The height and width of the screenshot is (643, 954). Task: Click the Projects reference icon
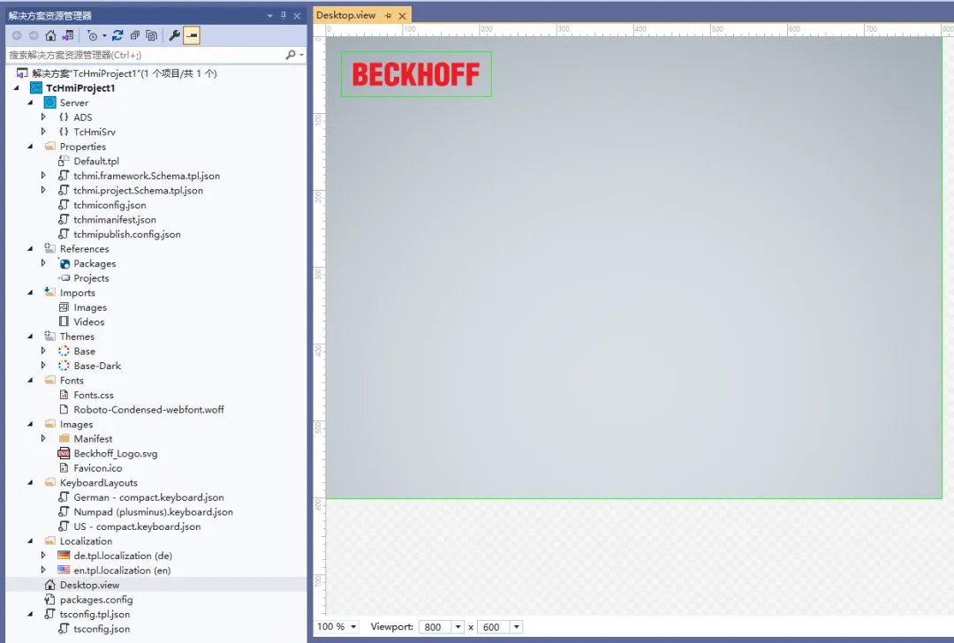(x=64, y=278)
